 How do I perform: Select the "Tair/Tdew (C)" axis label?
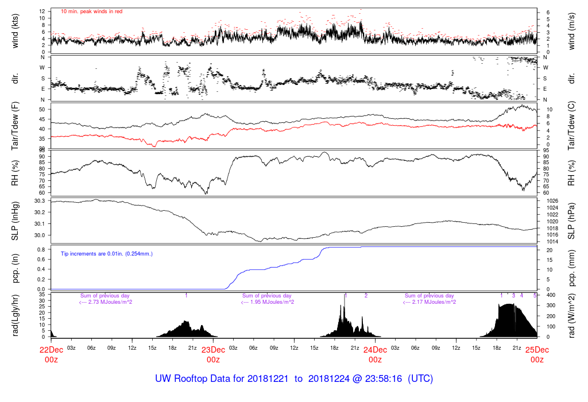571,126
